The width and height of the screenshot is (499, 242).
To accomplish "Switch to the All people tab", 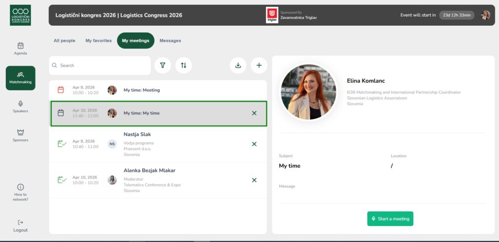I will 64,41.
